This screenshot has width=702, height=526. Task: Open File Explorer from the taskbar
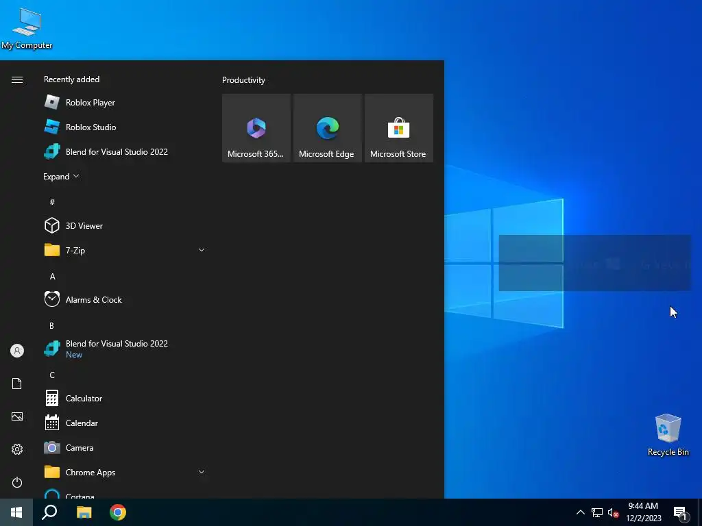point(84,512)
